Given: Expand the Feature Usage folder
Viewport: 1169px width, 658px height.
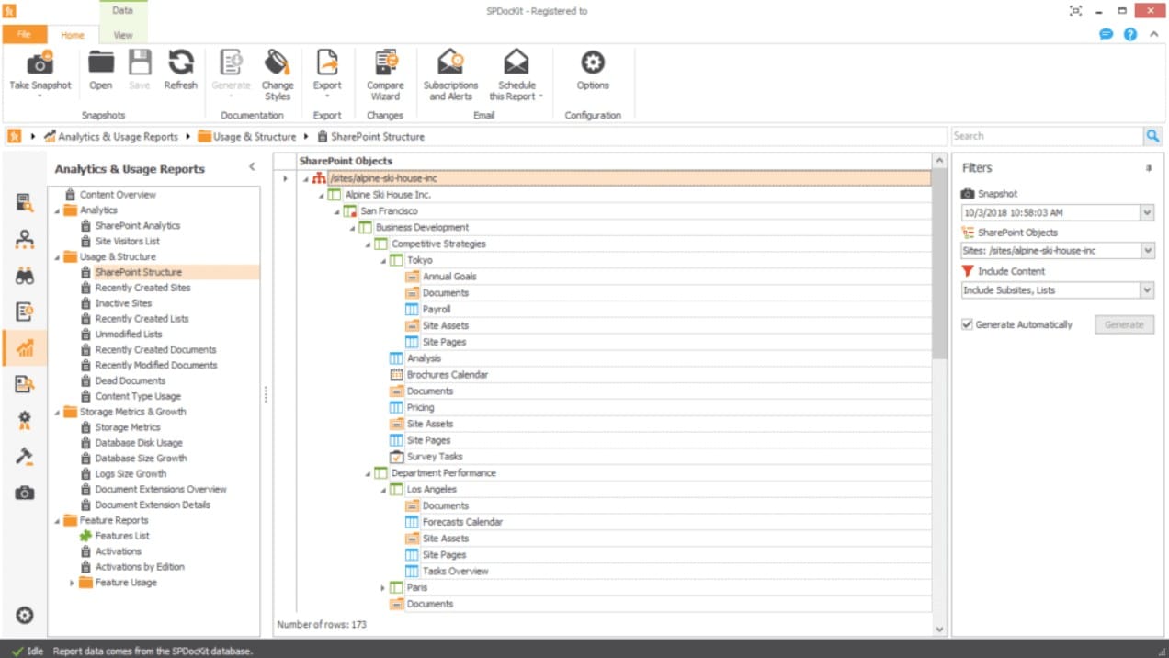Looking at the screenshot, I should (72, 583).
